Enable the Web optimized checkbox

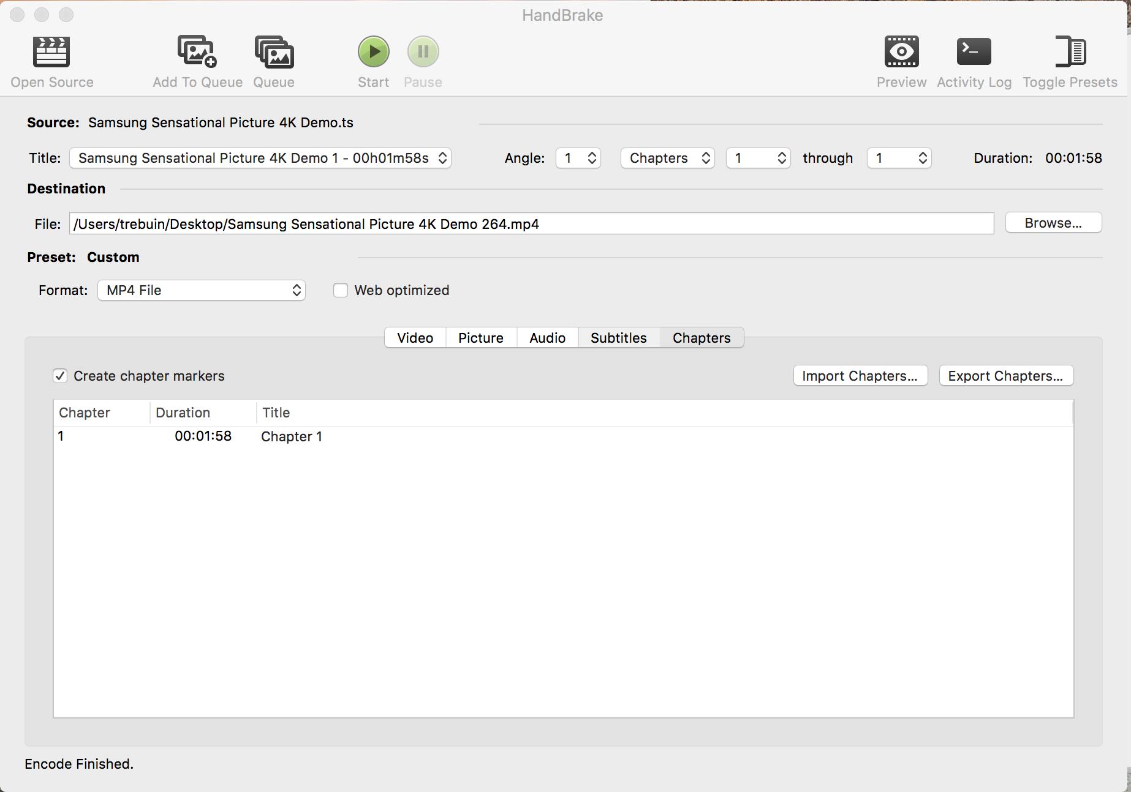[x=341, y=290]
